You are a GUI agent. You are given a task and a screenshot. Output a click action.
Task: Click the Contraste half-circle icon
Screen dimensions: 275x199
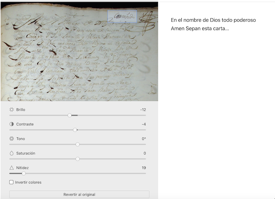[x=12, y=124]
